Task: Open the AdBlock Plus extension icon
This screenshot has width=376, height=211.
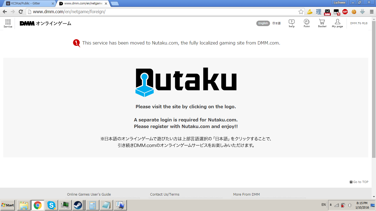Action: pos(345,12)
